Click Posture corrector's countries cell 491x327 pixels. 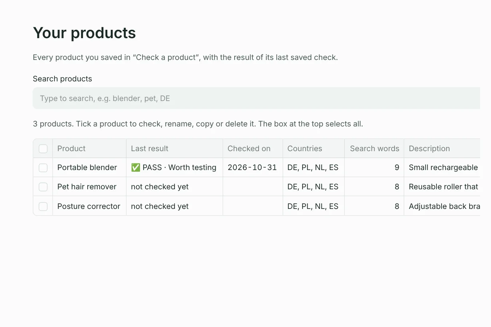pos(313,206)
